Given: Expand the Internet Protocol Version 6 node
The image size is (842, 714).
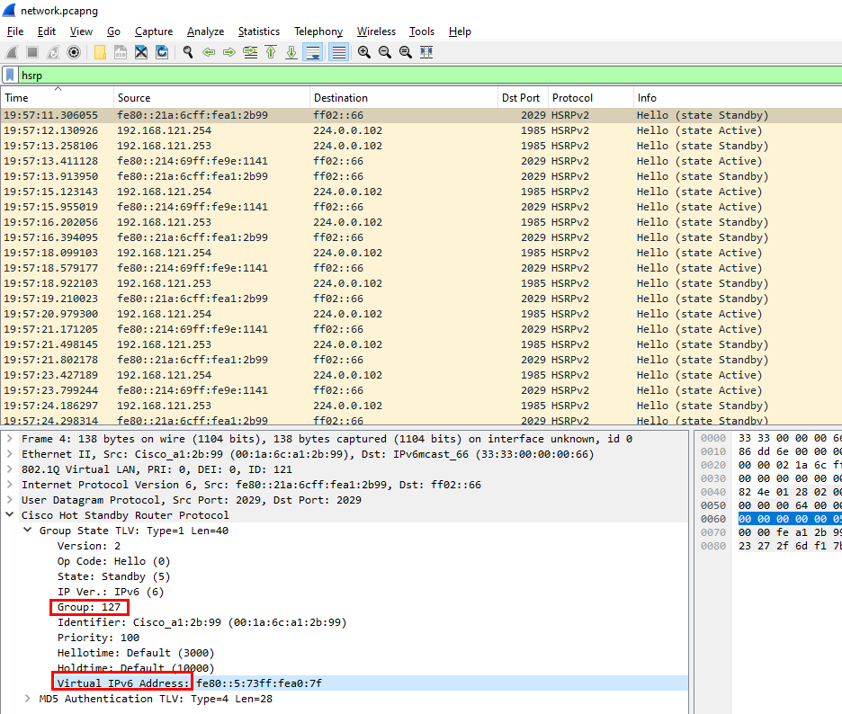Looking at the screenshot, I should (10, 485).
